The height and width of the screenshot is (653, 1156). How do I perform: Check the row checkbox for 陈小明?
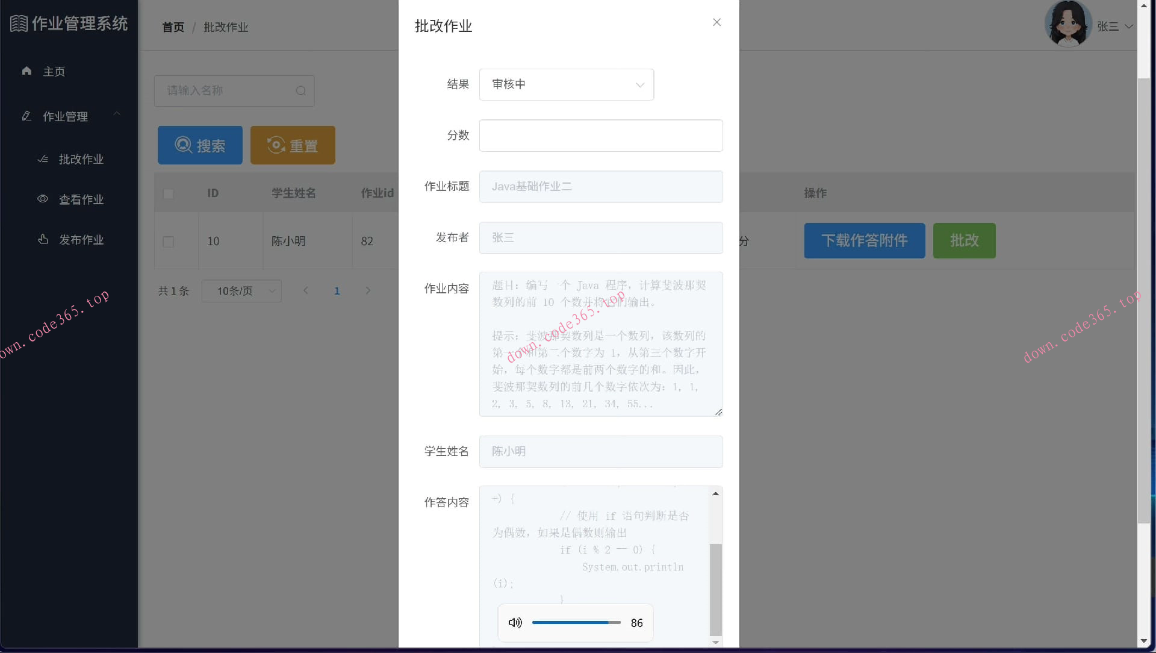point(169,242)
